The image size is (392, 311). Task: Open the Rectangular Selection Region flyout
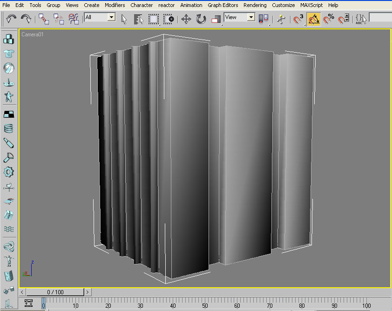[154, 19]
